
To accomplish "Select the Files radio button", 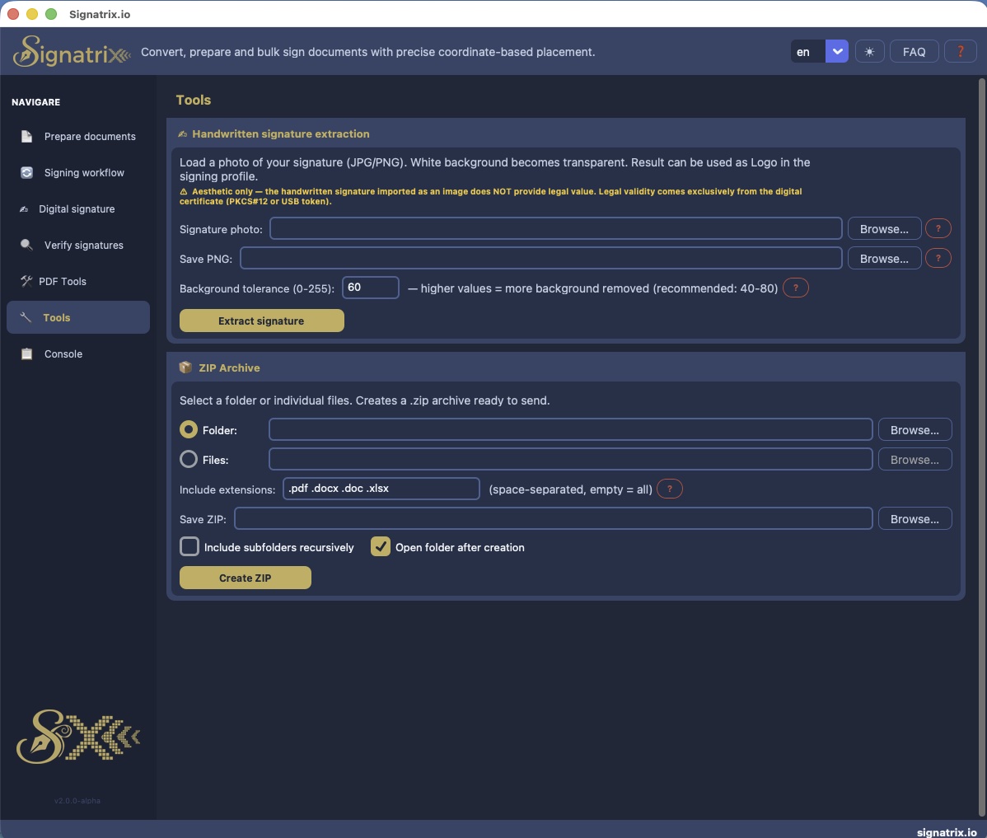I will pyautogui.click(x=188, y=459).
